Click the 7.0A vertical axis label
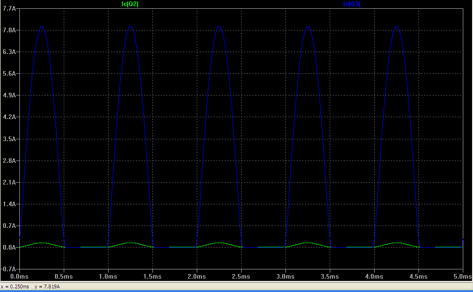This screenshot has width=473, height=292. [9, 30]
